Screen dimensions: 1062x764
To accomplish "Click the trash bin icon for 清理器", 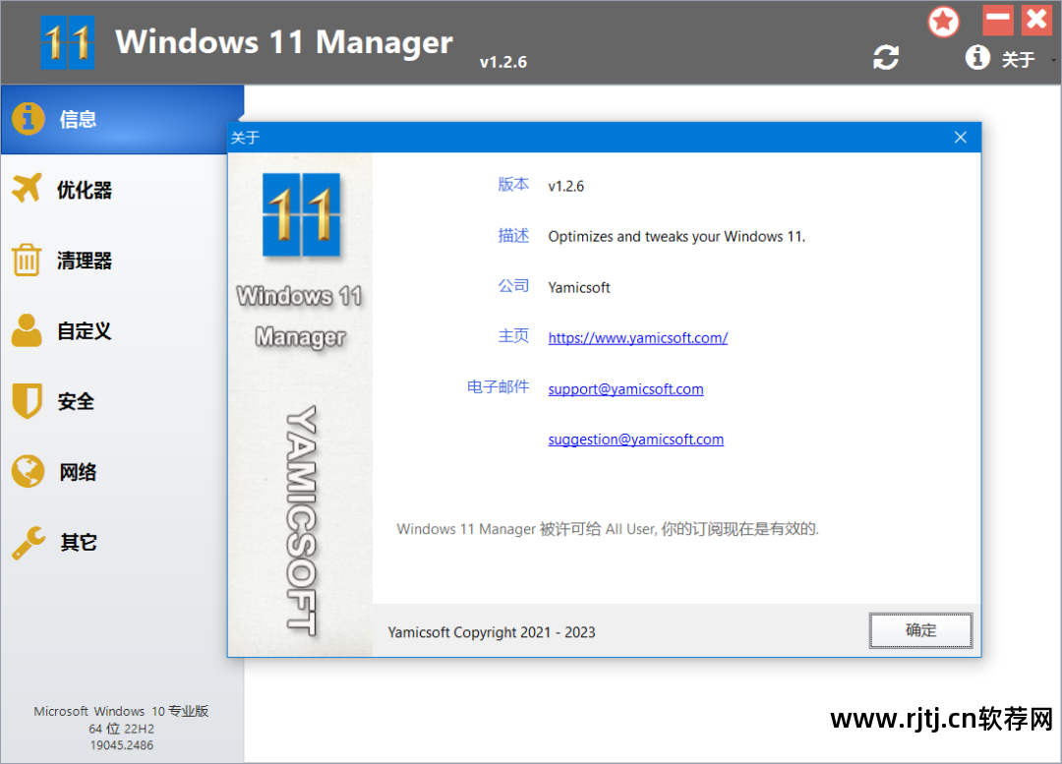I will 27,260.
